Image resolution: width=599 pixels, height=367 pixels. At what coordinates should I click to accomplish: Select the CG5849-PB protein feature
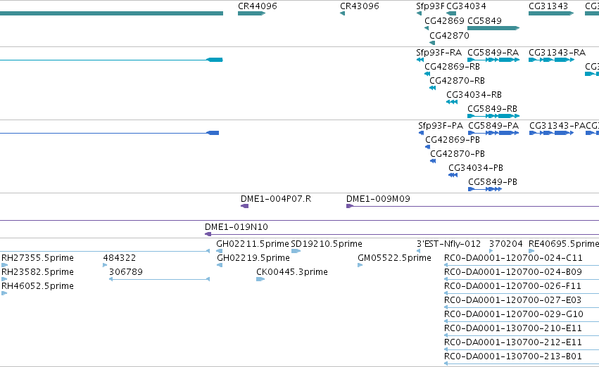click(x=485, y=189)
